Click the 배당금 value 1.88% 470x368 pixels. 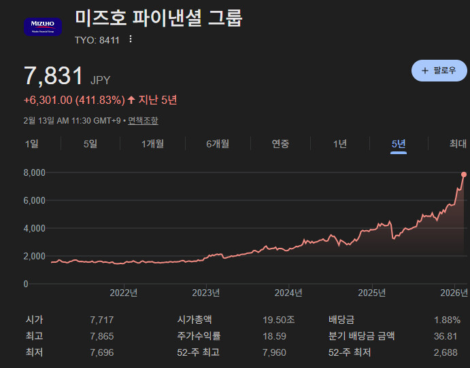point(447,320)
